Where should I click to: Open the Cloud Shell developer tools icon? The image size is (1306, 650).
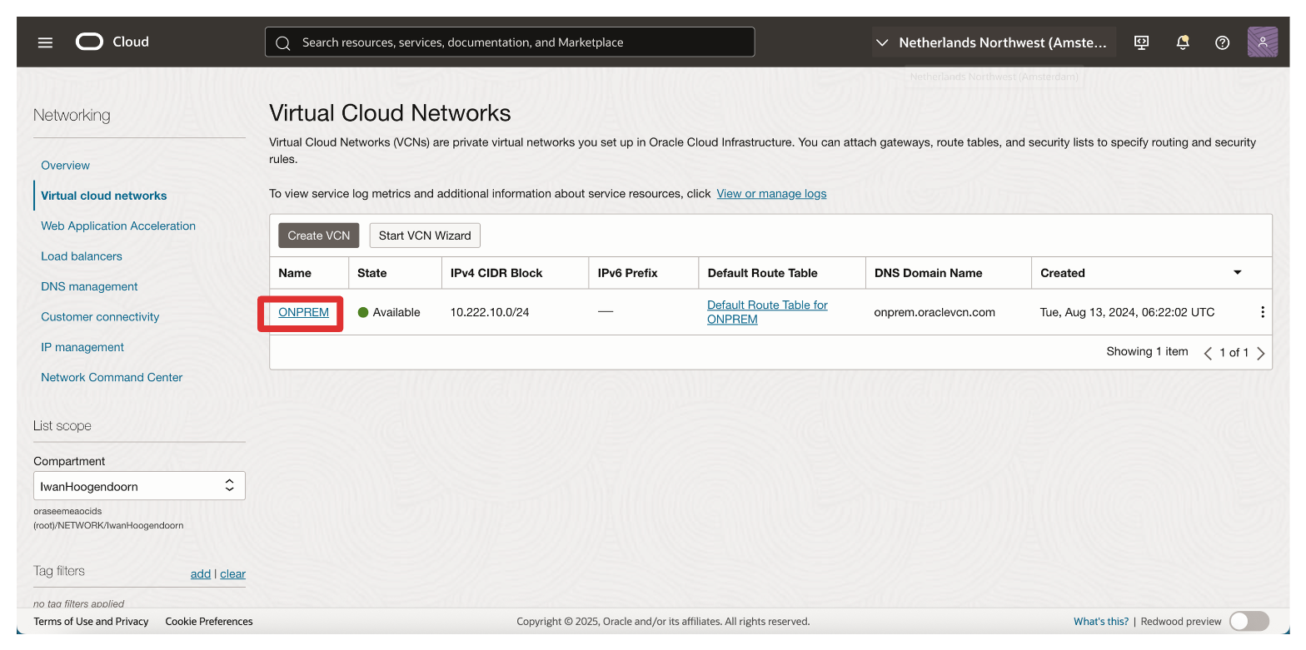click(x=1142, y=42)
